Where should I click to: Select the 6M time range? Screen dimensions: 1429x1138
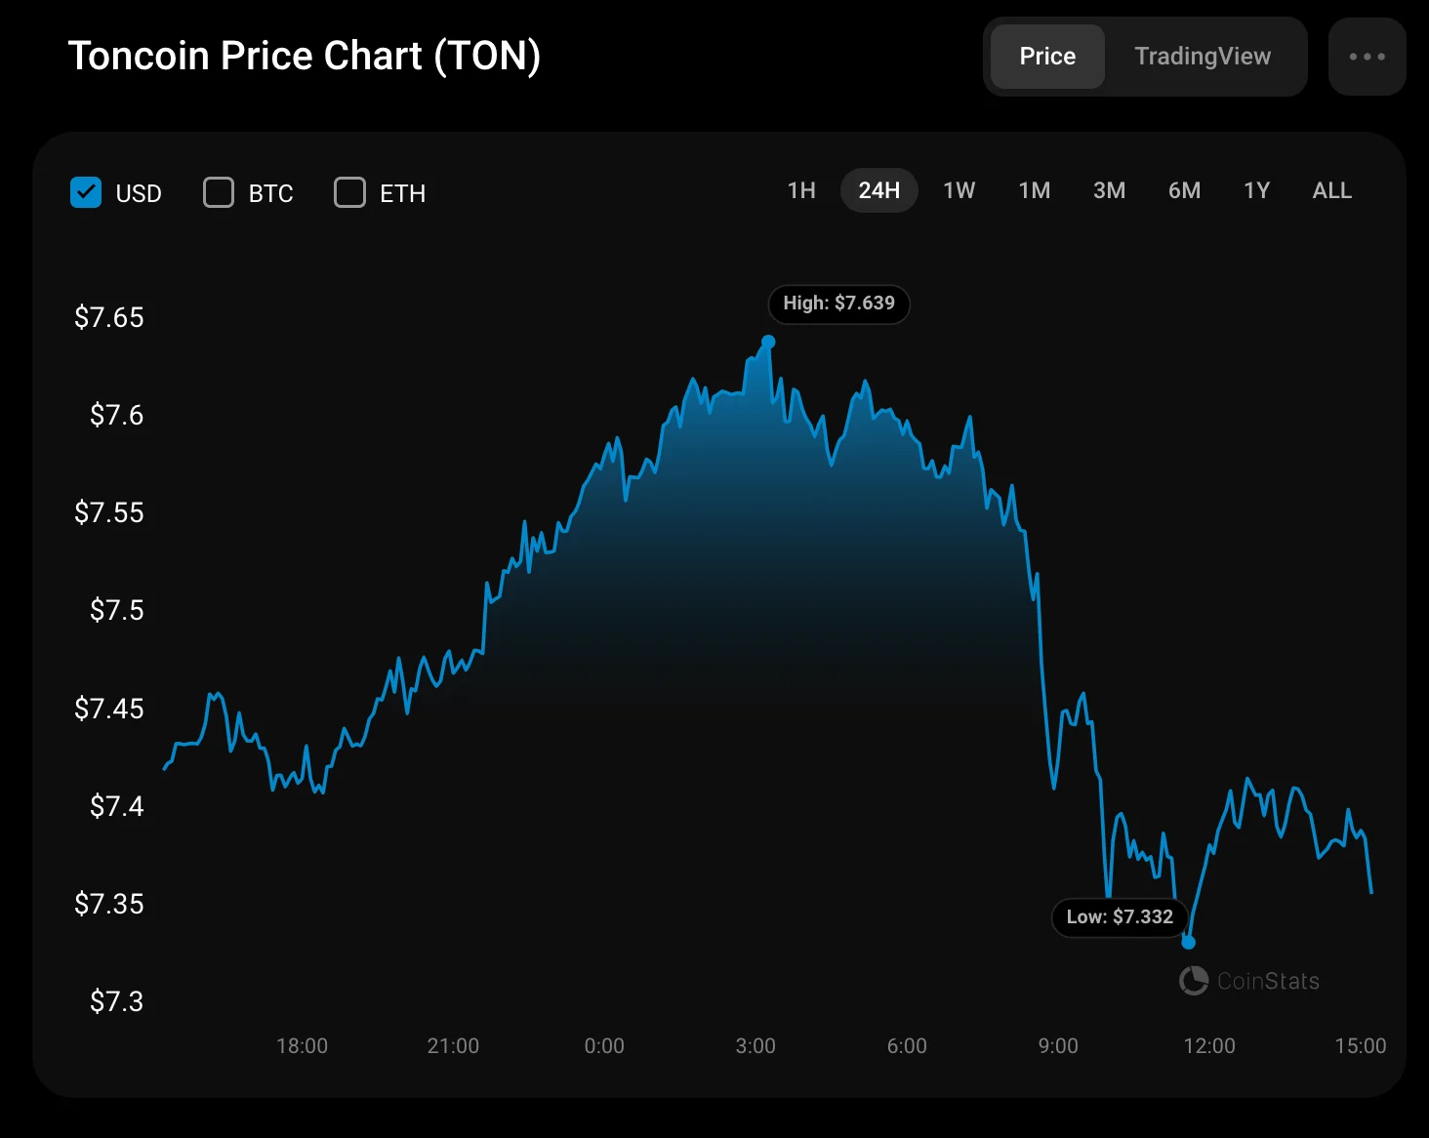[x=1184, y=190]
